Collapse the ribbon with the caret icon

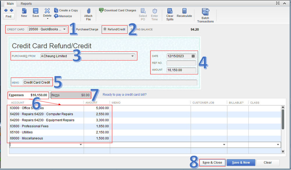pos(285,3)
